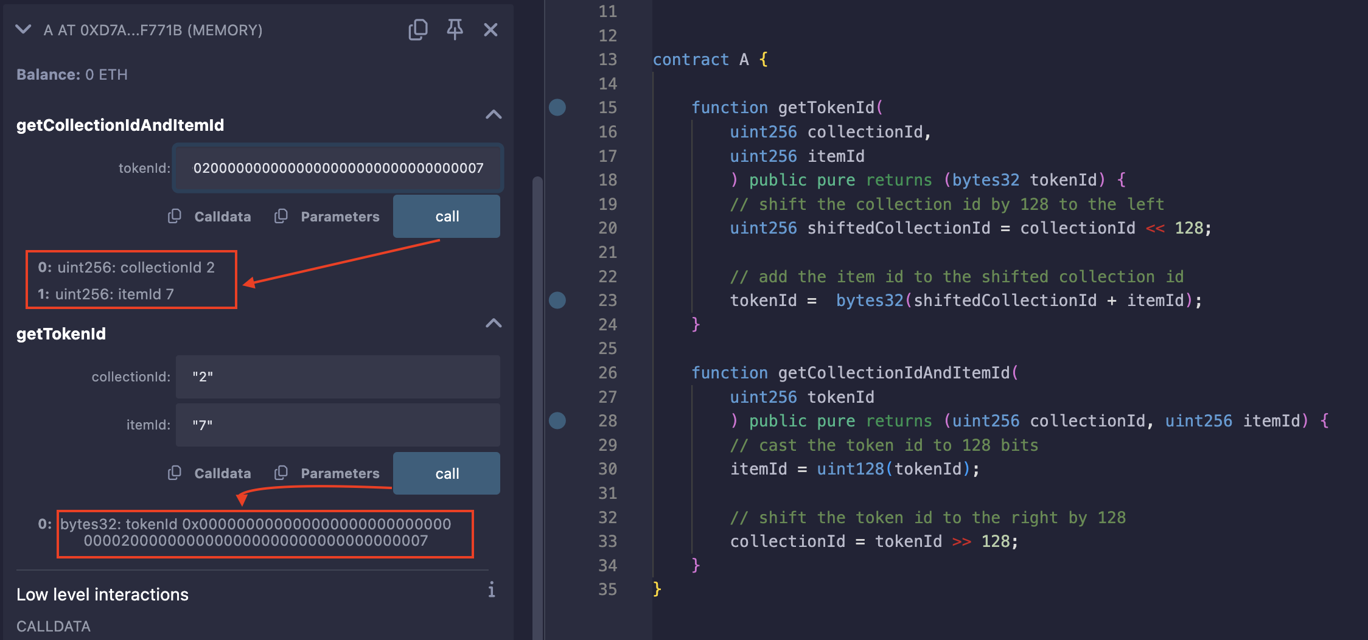Copy parameters for getCollectionIdAndItemId

click(x=282, y=216)
